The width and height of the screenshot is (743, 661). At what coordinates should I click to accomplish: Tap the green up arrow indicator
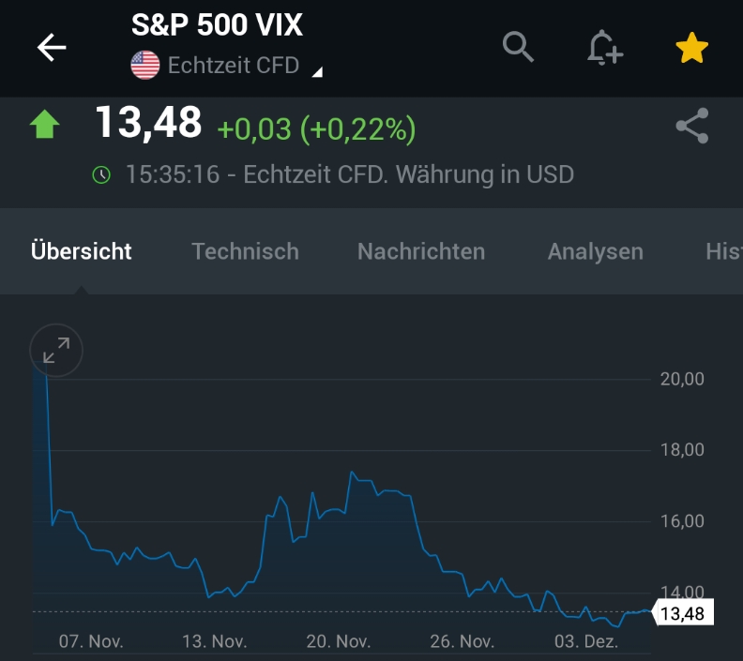click(x=45, y=125)
